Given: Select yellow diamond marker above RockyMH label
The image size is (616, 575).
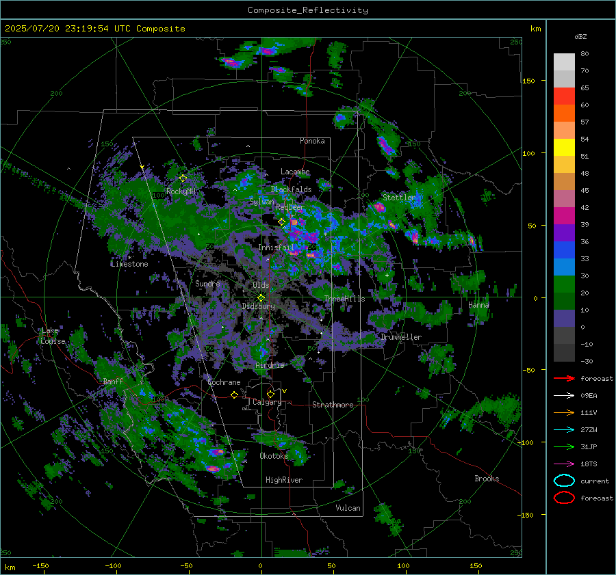Looking at the screenshot, I should 183,178.
